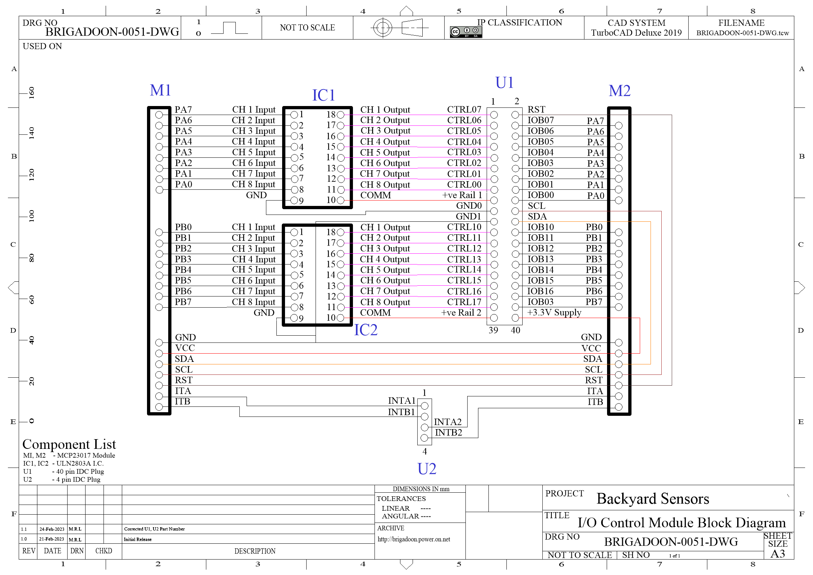Click the Component List heading
813x575 pixels.
pos(69,445)
